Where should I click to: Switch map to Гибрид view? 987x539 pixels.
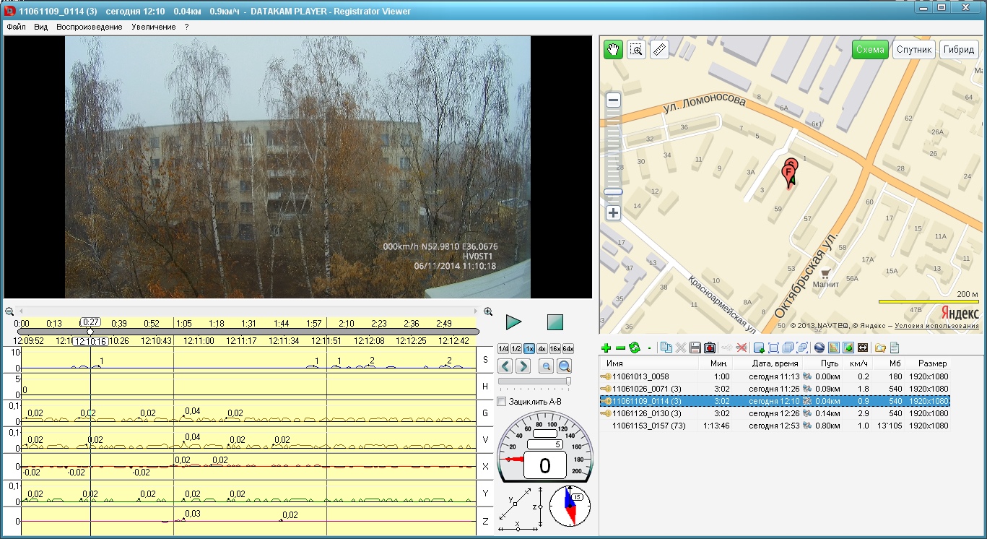tap(960, 50)
